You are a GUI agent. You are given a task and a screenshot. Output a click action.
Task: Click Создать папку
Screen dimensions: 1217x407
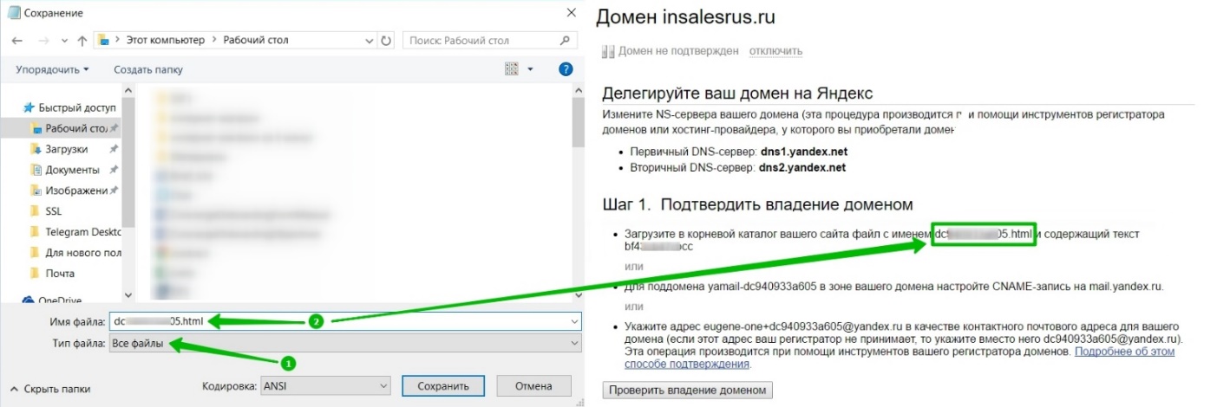point(148,69)
